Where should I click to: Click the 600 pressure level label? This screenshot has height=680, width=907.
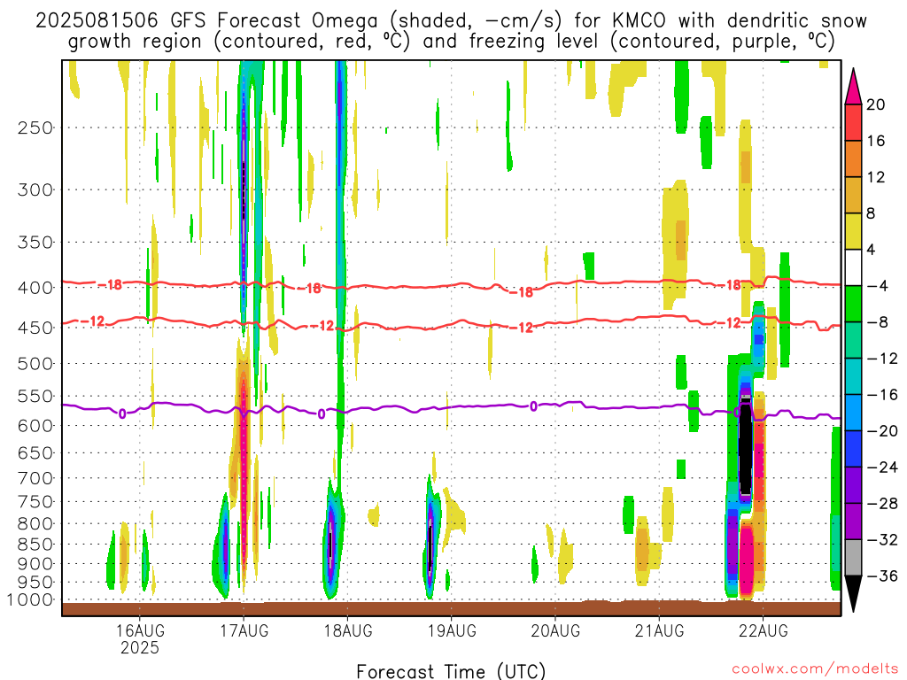(x=35, y=426)
